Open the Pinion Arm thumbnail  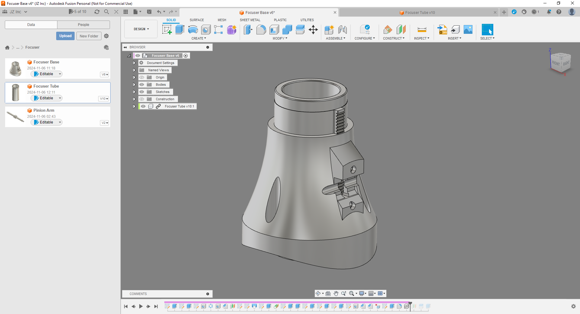(x=16, y=117)
